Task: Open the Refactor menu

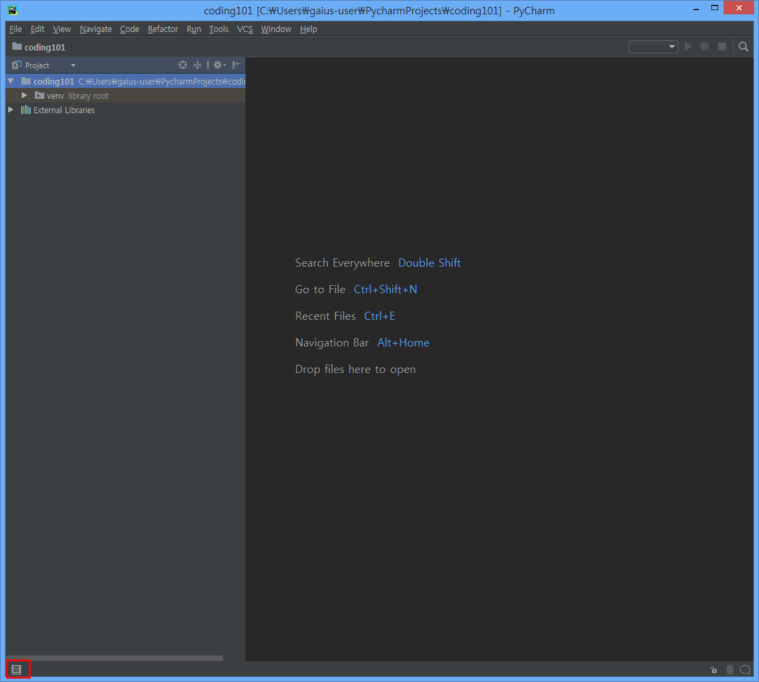Action: [x=163, y=29]
